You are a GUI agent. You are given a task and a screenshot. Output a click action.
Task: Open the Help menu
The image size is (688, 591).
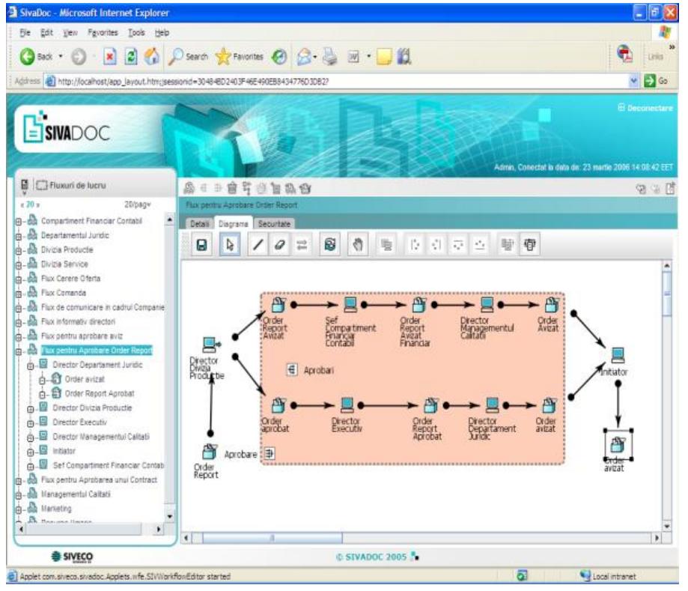[162, 32]
